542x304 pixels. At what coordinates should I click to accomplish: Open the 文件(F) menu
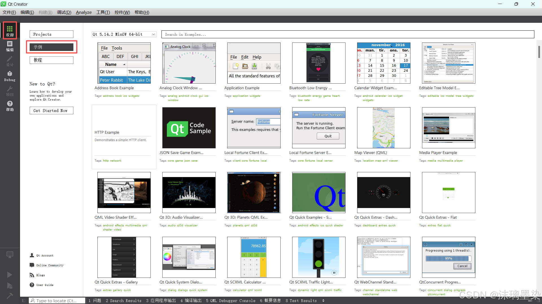tap(9, 12)
